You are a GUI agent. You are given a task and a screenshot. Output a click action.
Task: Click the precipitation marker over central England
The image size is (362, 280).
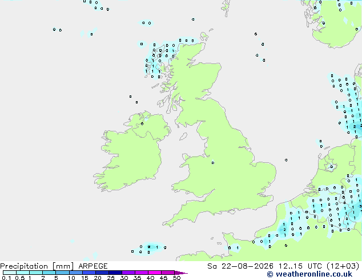213,163
